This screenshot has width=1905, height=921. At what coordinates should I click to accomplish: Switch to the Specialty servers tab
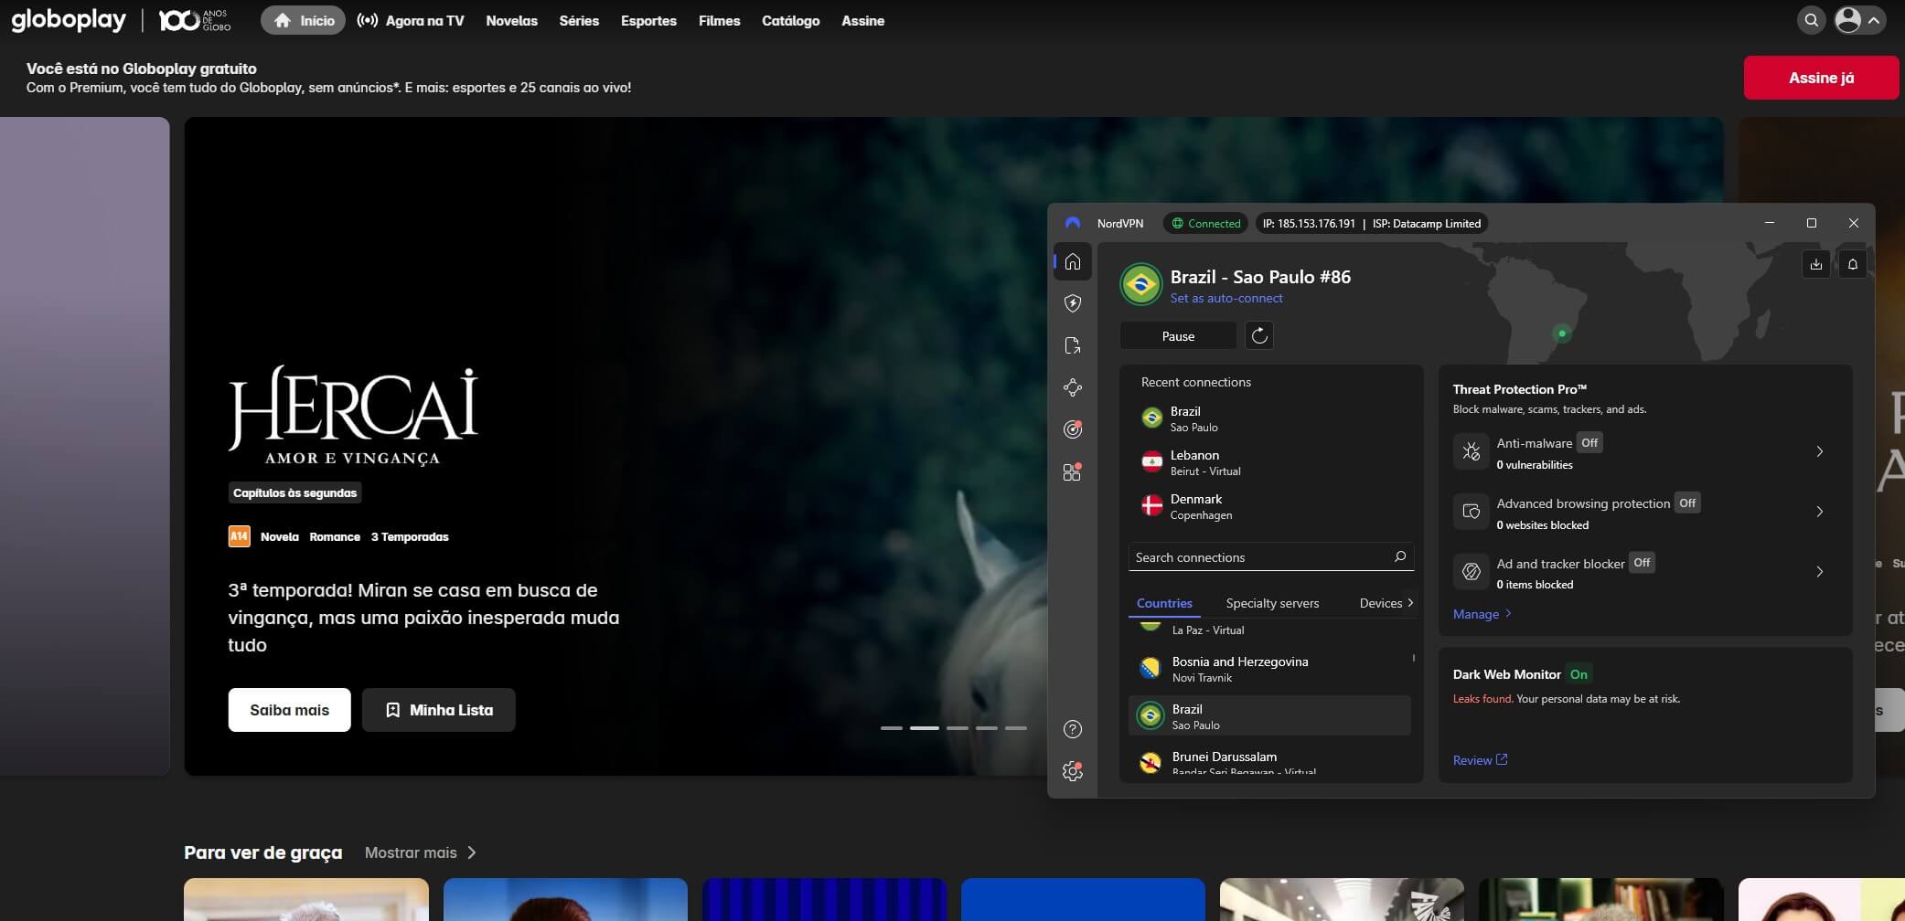pos(1271,603)
